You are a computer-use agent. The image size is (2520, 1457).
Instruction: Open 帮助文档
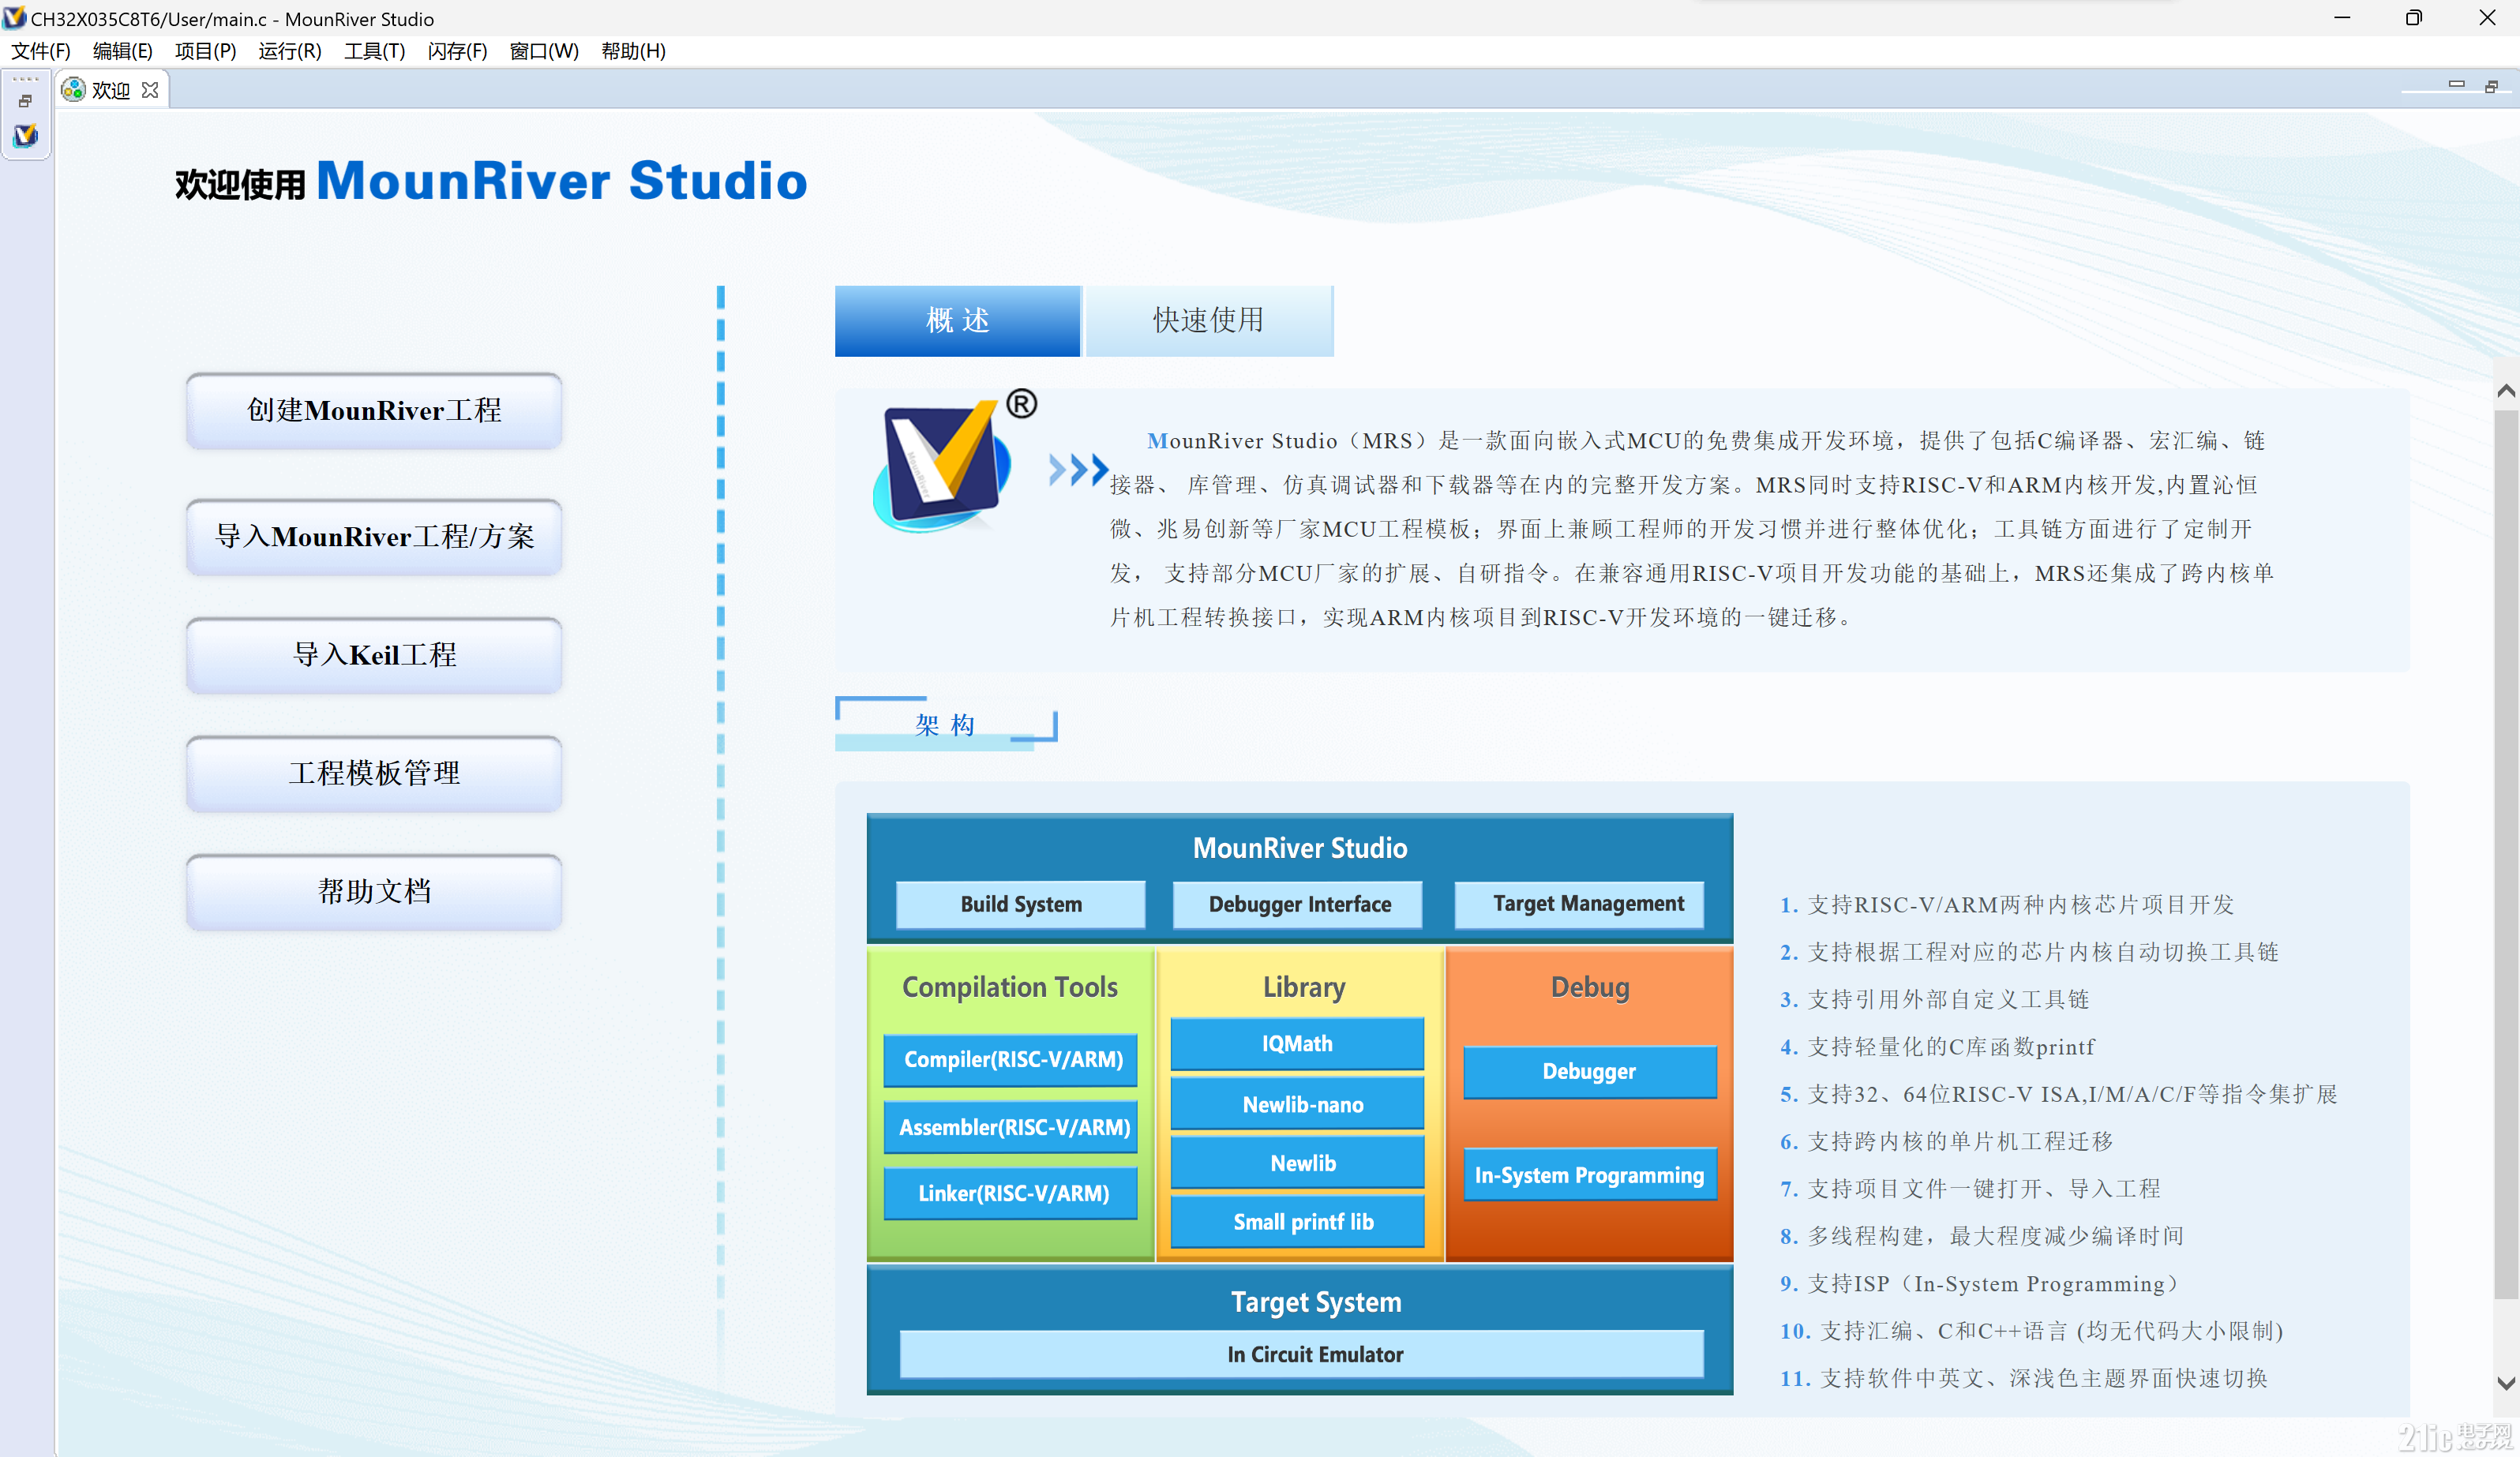click(x=374, y=891)
